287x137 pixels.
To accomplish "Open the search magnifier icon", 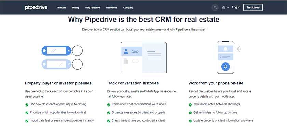I will pos(215,7).
